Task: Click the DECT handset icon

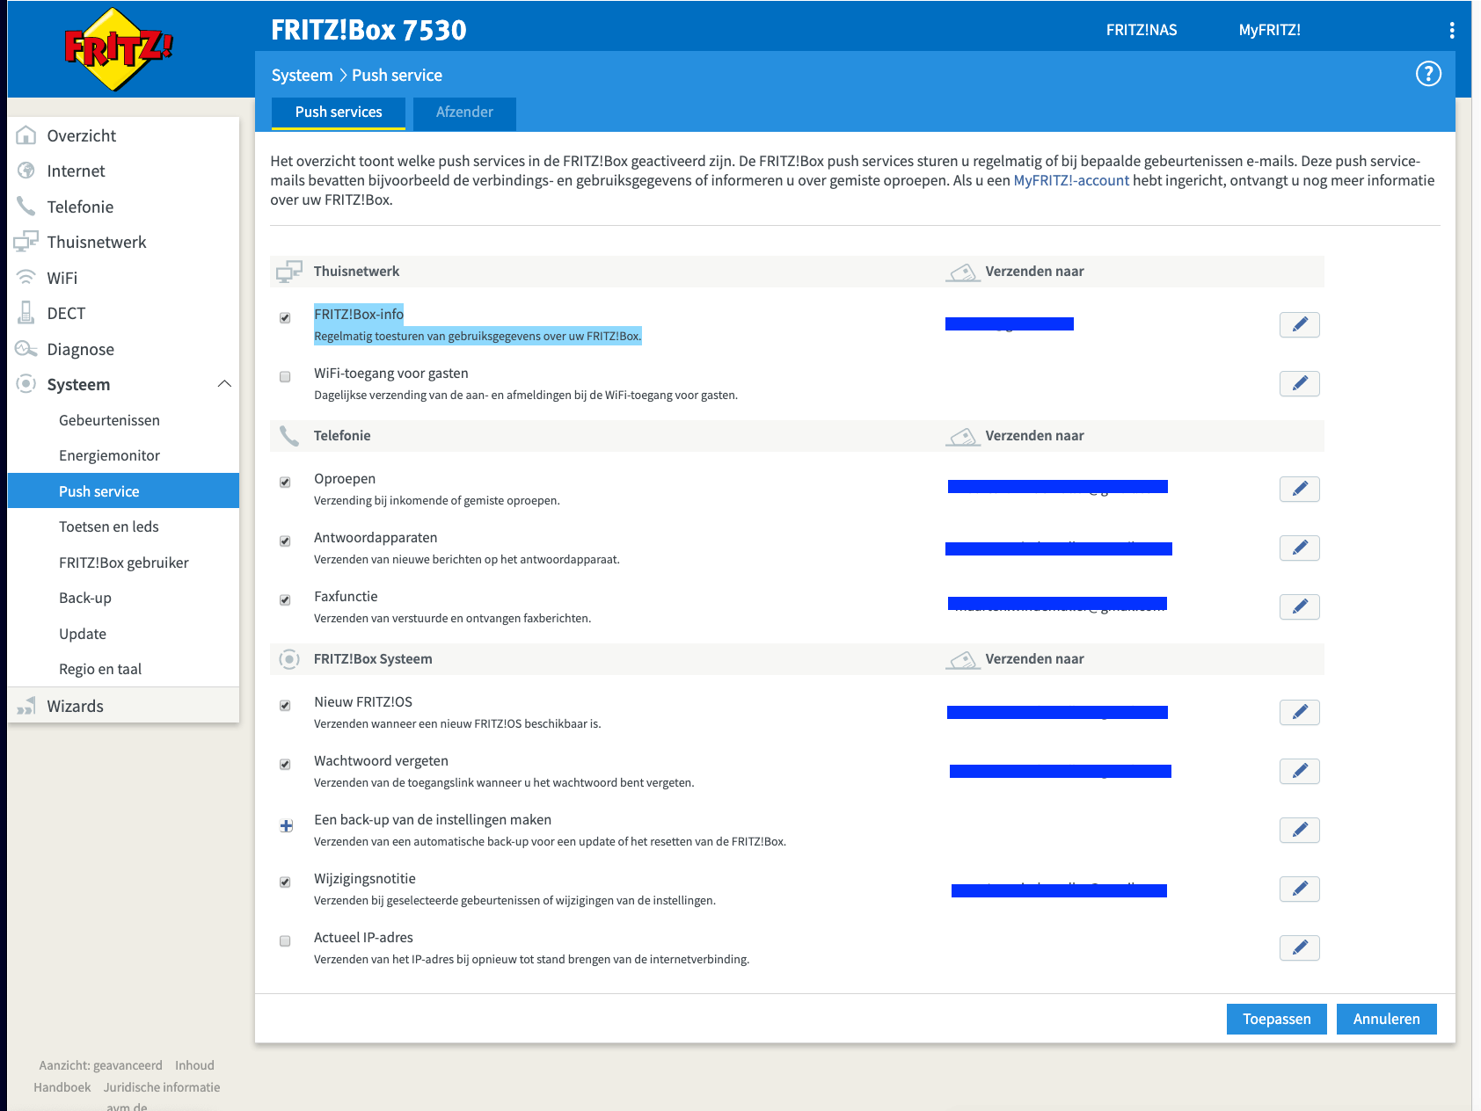Action: (x=26, y=313)
